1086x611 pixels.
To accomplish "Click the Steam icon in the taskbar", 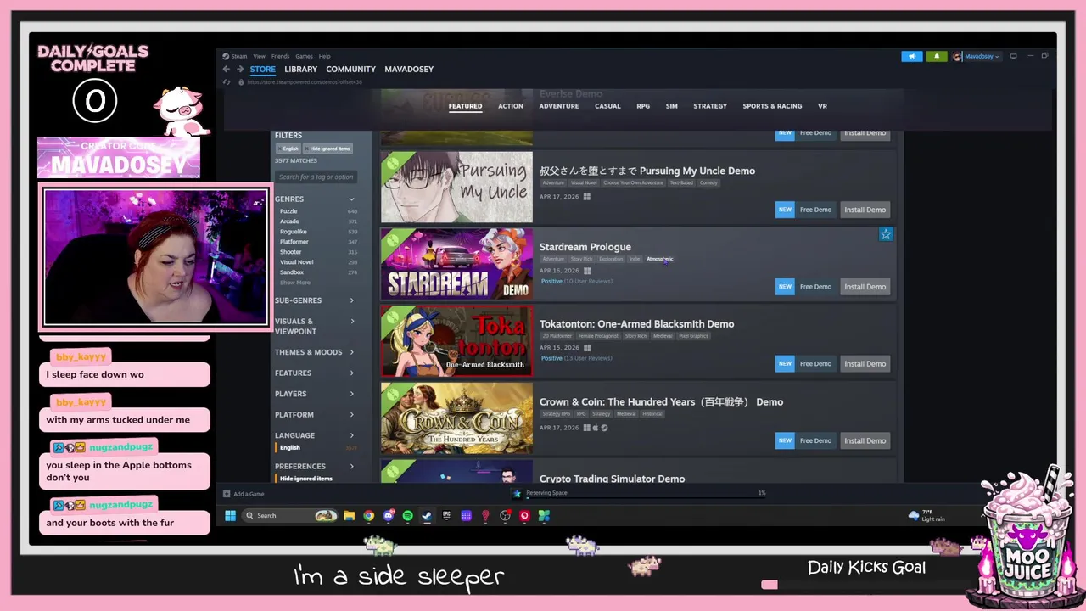I will pyautogui.click(x=427, y=515).
